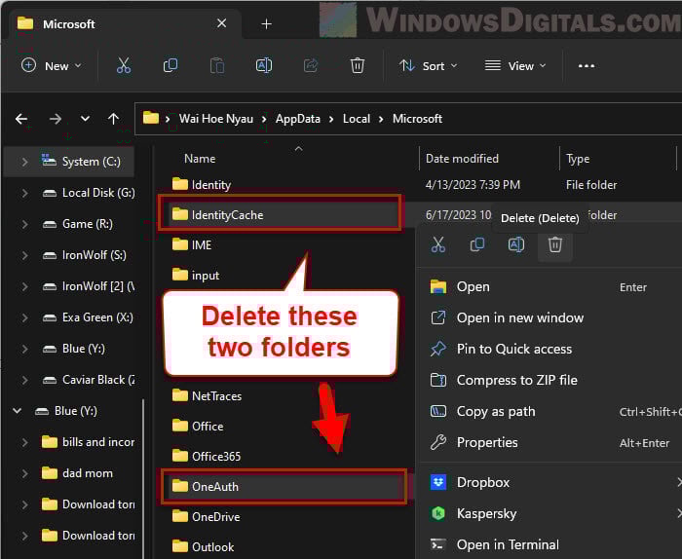Image resolution: width=682 pixels, height=559 pixels.
Task: Click the Dropbox icon in context menu
Action: tap(438, 482)
